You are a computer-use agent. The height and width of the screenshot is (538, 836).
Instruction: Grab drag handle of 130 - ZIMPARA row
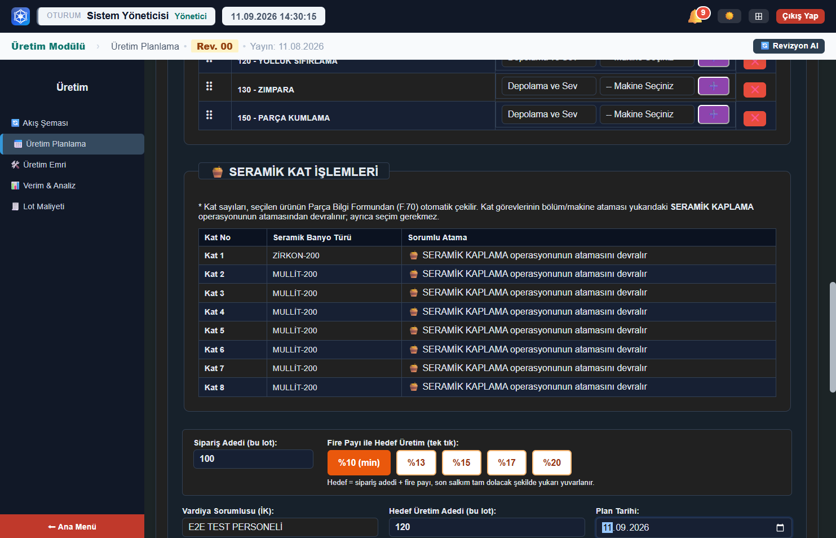(x=209, y=86)
